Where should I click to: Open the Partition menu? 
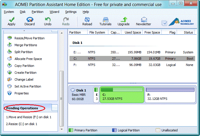(37, 12)
